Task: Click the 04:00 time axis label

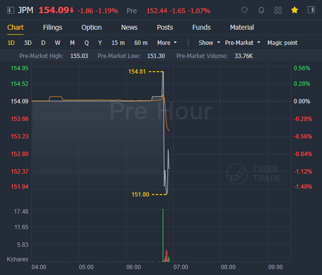Action: pos(39,267)
